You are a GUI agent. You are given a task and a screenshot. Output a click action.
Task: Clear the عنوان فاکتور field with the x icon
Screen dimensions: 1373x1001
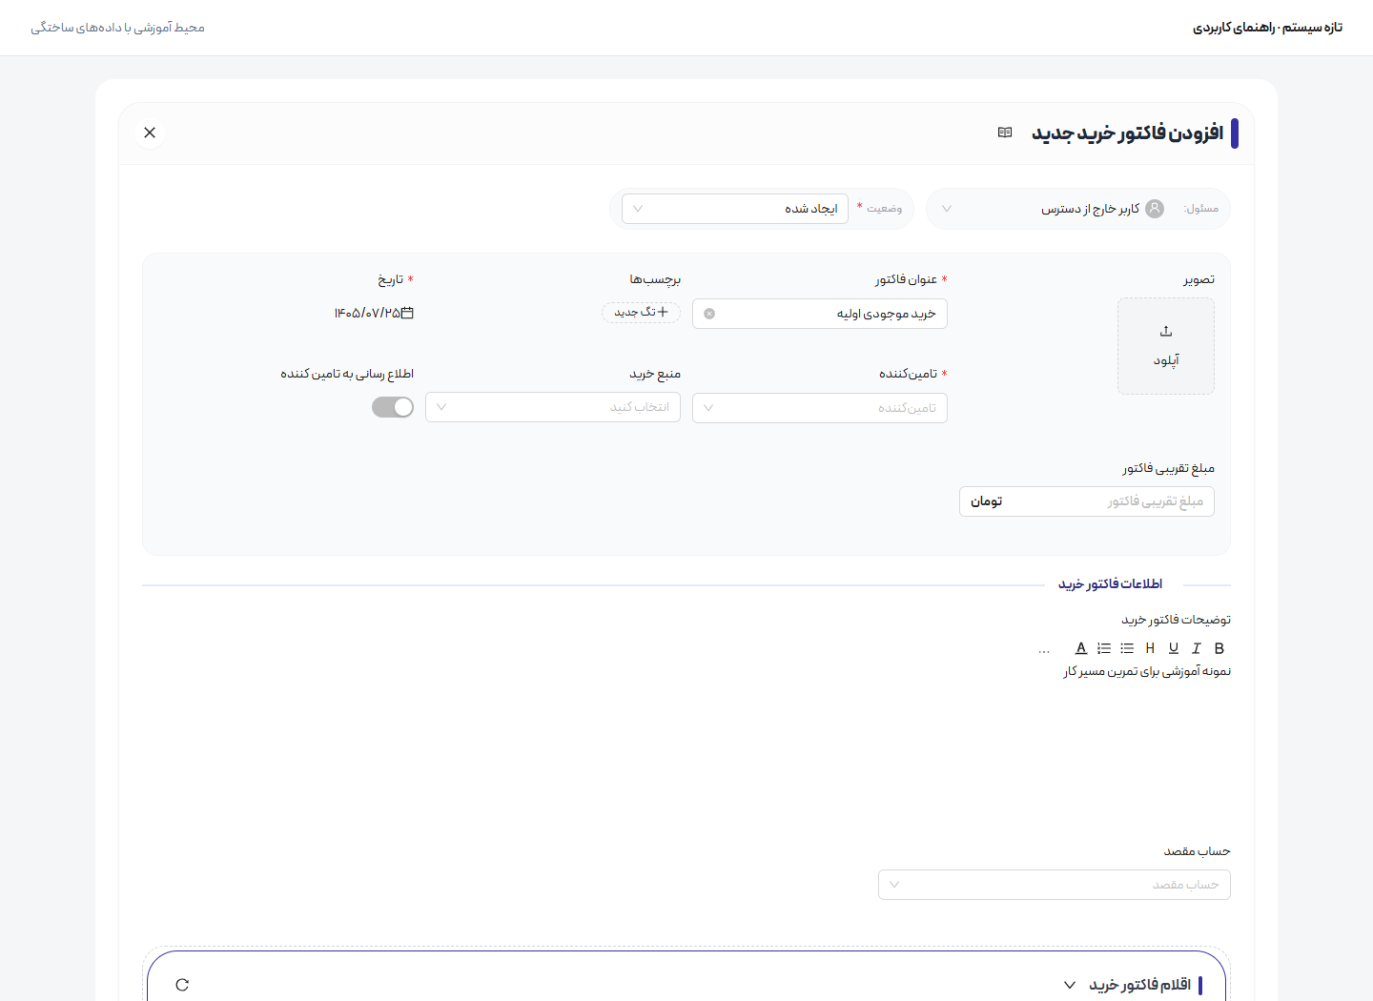[709, 314]
